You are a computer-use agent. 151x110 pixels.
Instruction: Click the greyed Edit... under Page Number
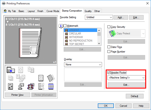[126, 57]
